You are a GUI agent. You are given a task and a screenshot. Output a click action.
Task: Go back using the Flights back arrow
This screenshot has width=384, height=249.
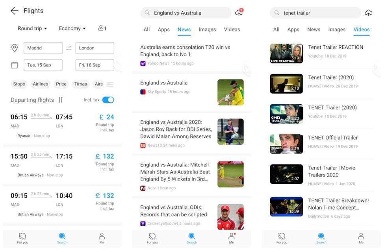coord(15,11)
